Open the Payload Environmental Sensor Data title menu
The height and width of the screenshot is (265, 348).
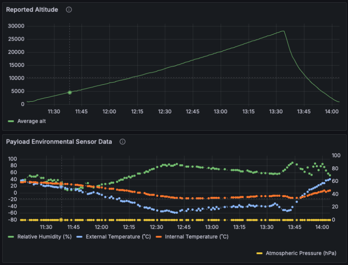(59, 142)
